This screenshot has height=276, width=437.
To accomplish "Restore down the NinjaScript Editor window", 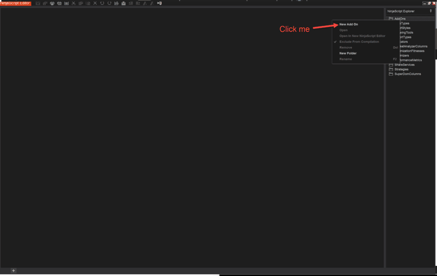I will (x=429, y=3).
